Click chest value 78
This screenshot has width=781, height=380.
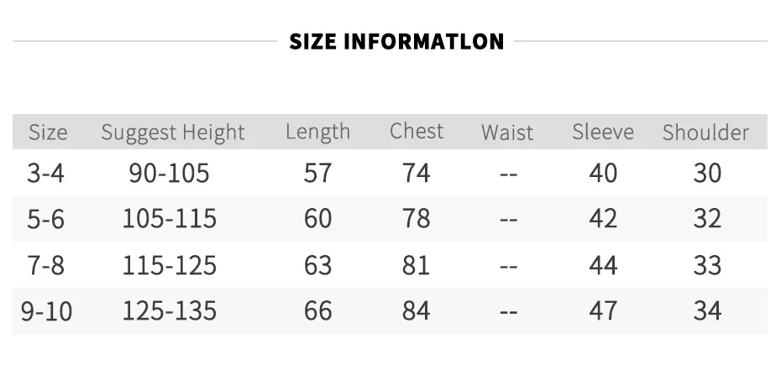[x=417, y=219]
